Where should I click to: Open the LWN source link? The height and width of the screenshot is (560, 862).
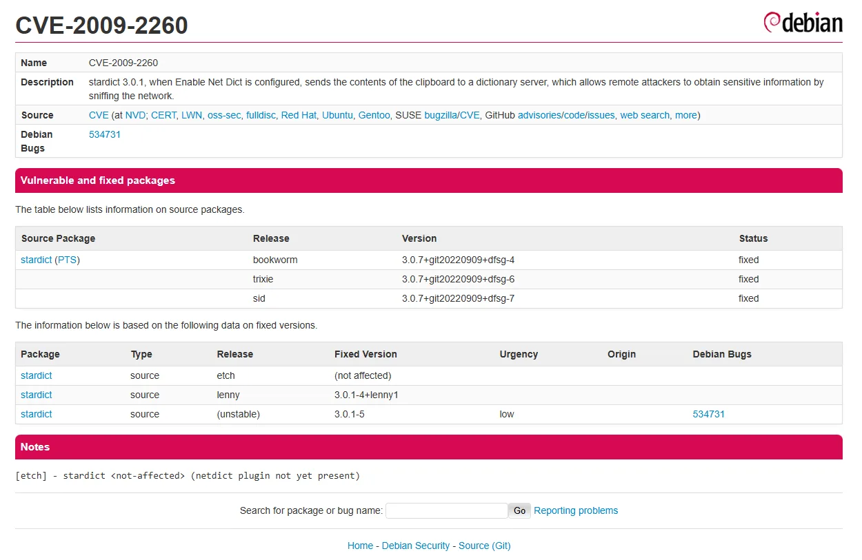(192, 115)
